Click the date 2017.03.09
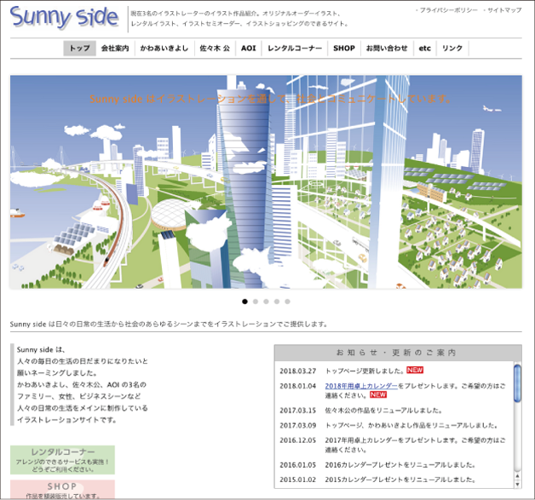The image size is (535, 500). click(298, 425)
